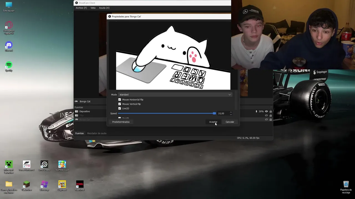The image size is (355, 199).
Task: Open the Stumble Guys desktop icon
Action: pos(62,166)
